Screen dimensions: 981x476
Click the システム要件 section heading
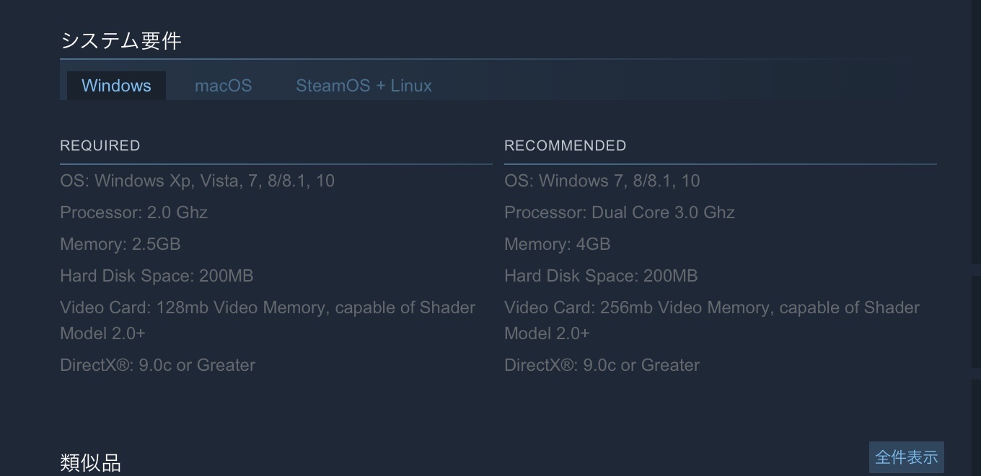tap(120, 41)
